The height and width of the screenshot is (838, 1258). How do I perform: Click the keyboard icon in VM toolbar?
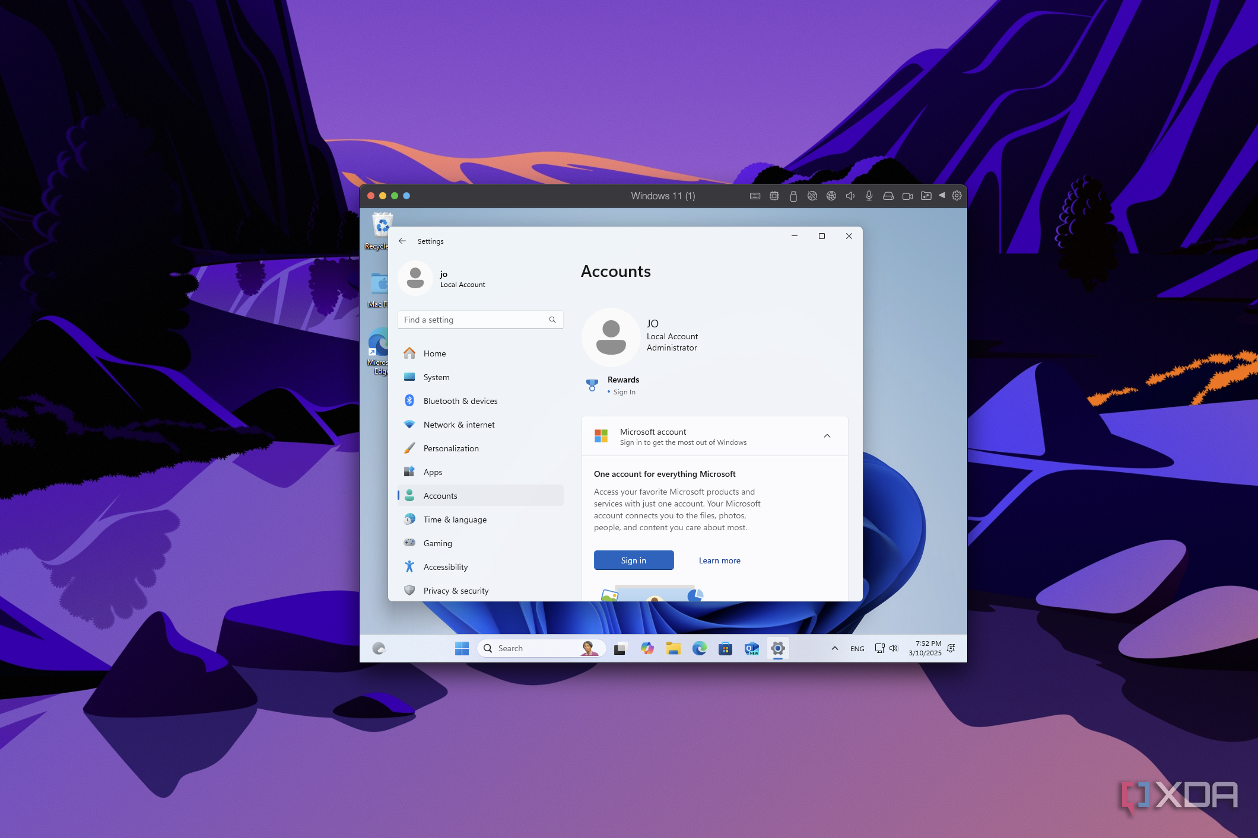pyautogui.click(x=755, y=196)
